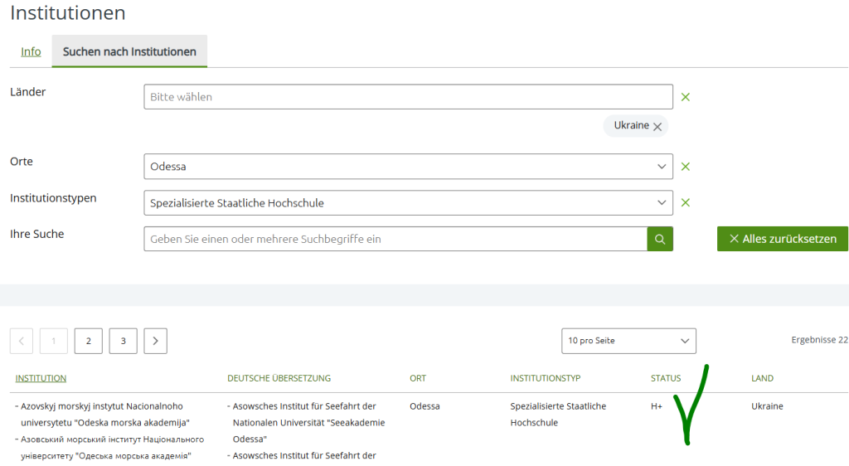Select Suchen nach Institutionen tab
Image resolution: width=849 pixels, height=466 pixels.
pyautogui.click(x=129, y=51)
